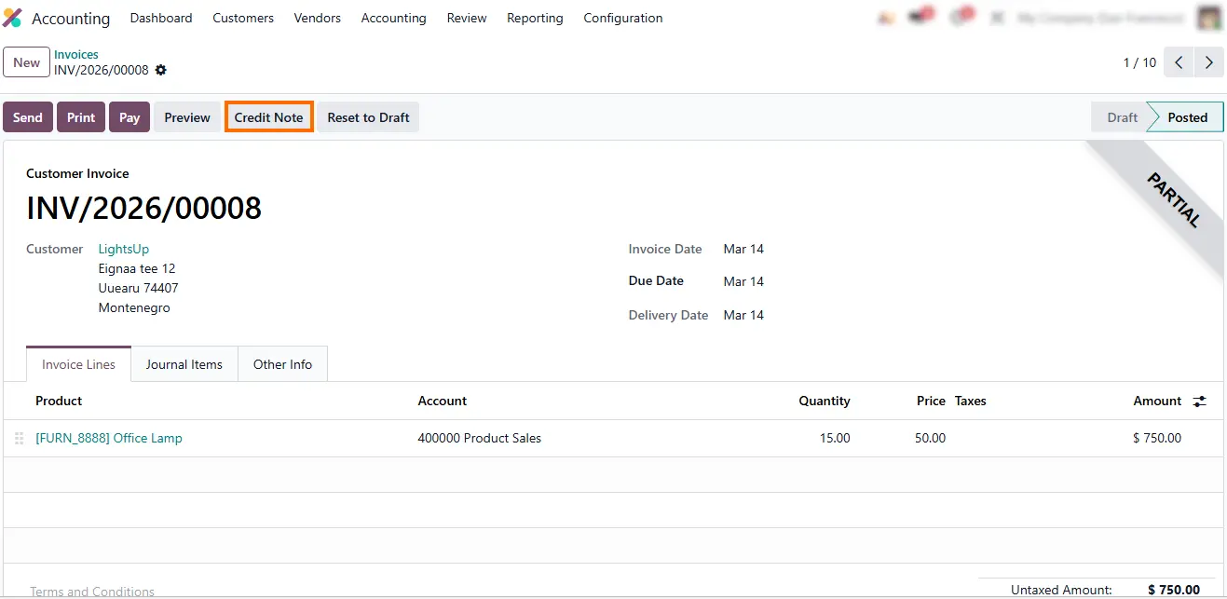This screenshot has height=599, width=1227.
Task: Click drag handle of Office Lamp line
Action: [x=20, y=438]
